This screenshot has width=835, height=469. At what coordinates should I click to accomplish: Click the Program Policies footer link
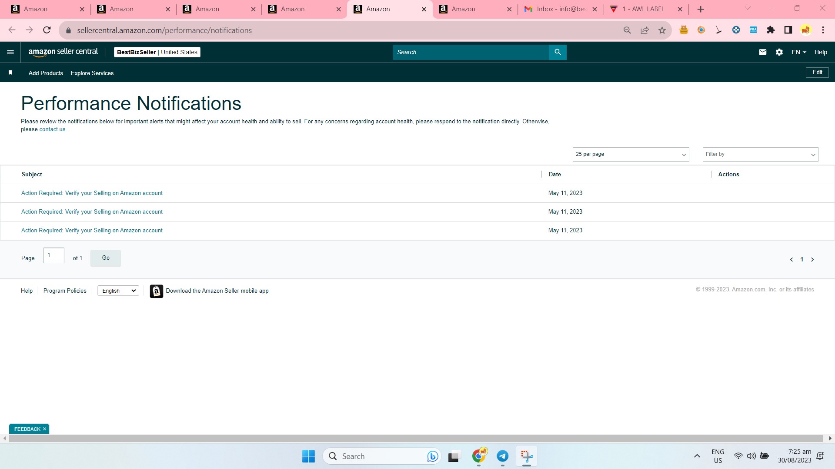[65, 291]
